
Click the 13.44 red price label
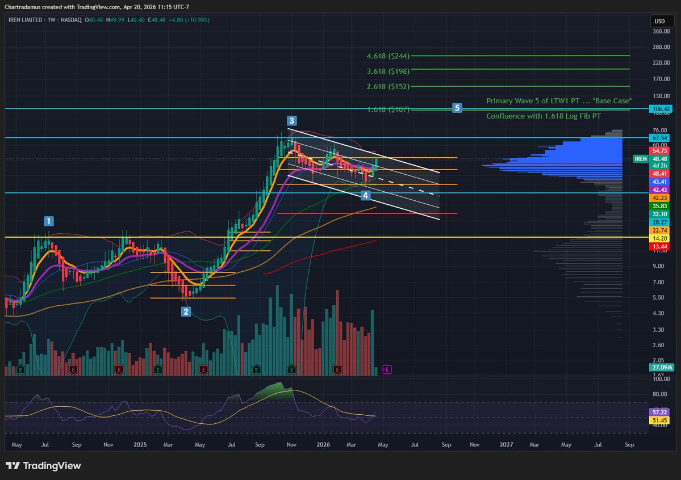pos(660,246)
